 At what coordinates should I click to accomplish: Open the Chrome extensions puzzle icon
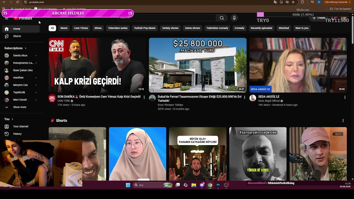302,2
